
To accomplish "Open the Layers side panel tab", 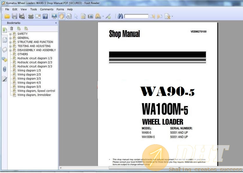I will click(x=5, y=50).
